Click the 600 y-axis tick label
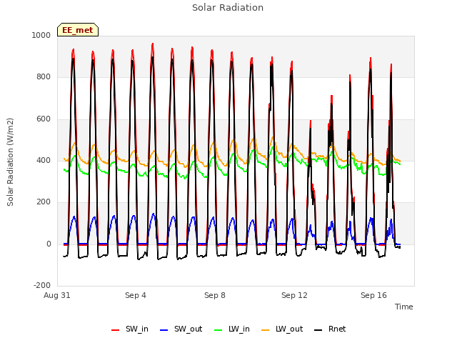The height and width of the screenshot is (343, 457). pos(44,119)
